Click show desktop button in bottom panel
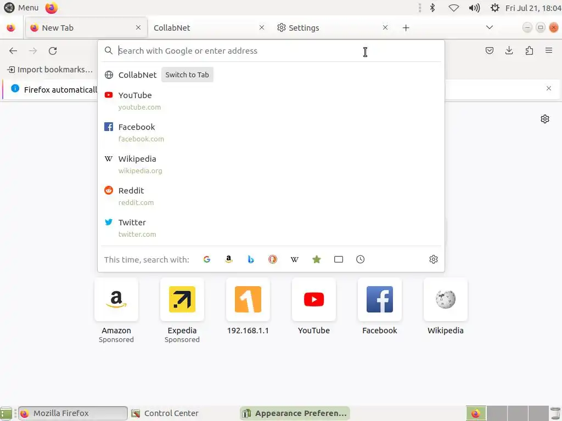 [x=6, y=413]
